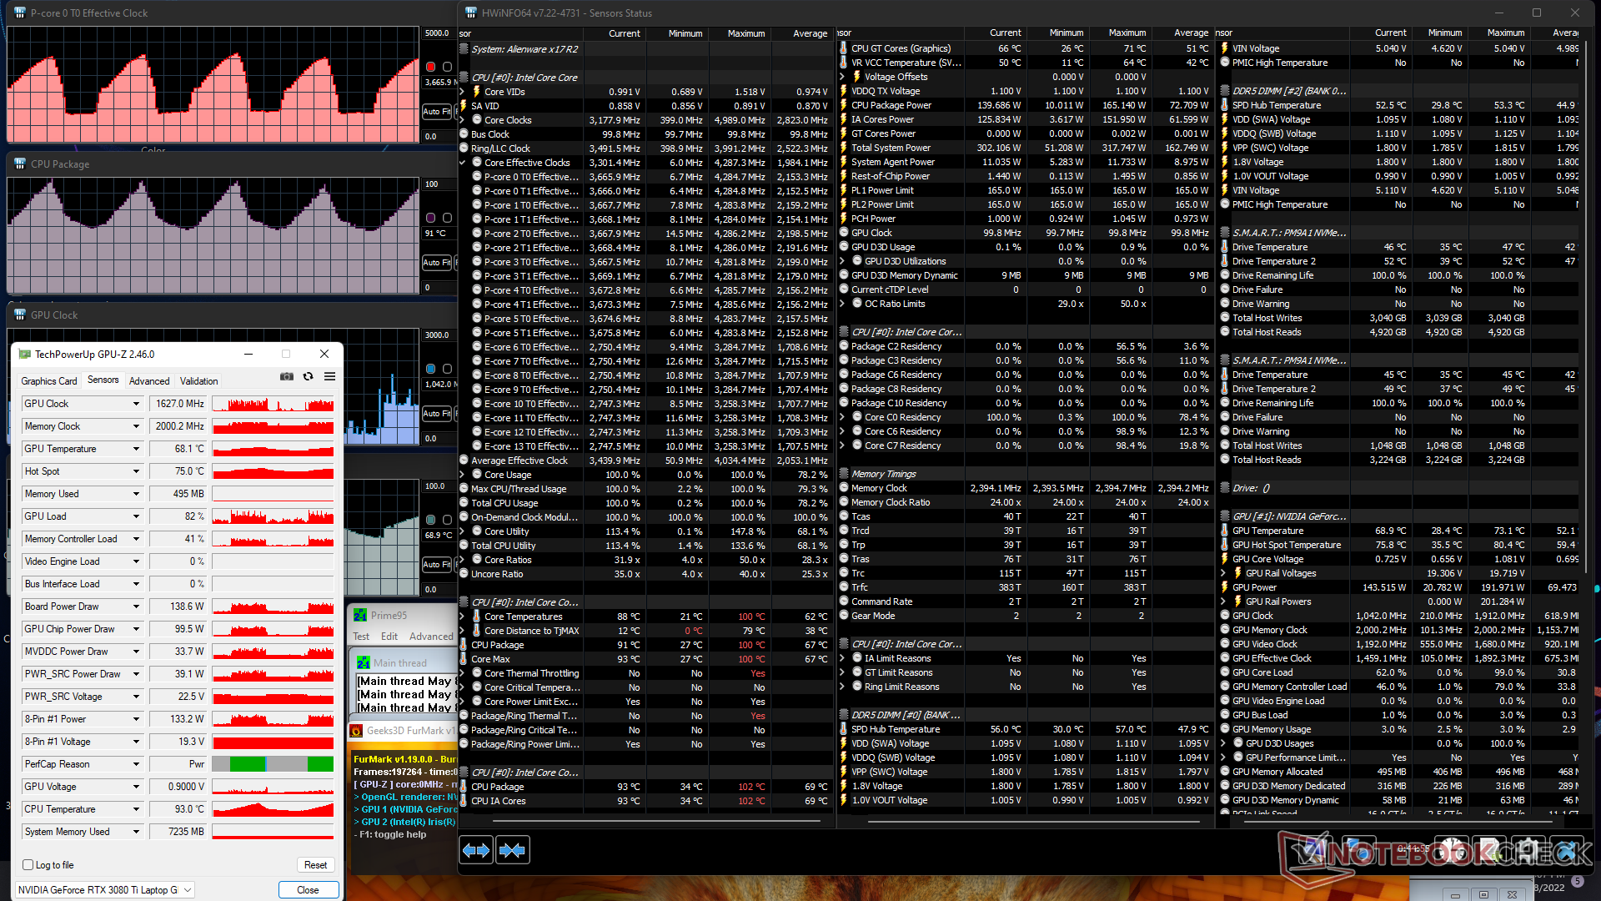Click Auto Fit on the P-core 0 graph

tap(436, 111)
